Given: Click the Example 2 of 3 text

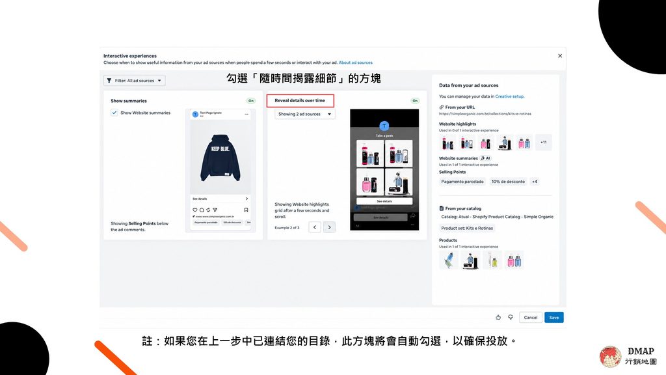Looking at the screenshot, I should [287, 228].
